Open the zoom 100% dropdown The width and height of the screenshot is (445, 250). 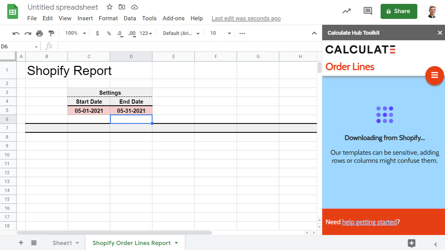[x=76, y=33]
